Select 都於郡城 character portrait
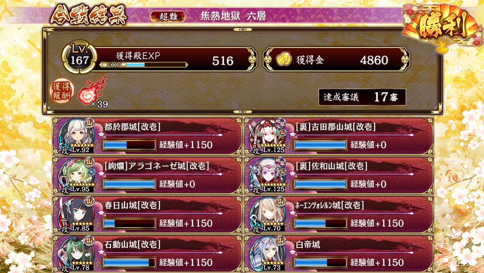The width and height of the screenshot is (484, 273). 76,136
